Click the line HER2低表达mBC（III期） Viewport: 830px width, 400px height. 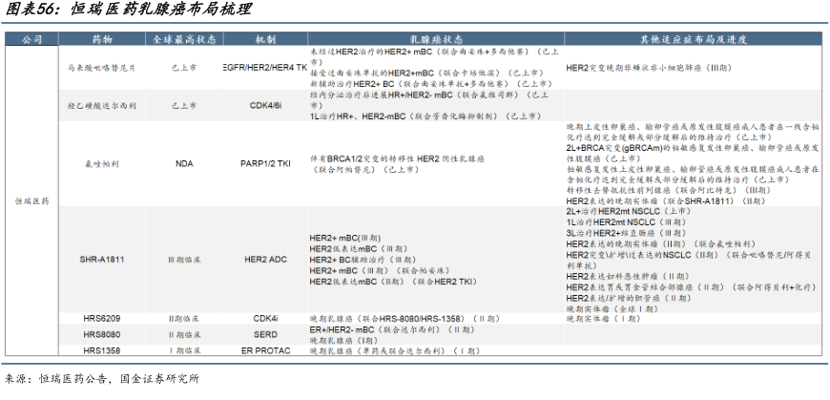point(359,249)
